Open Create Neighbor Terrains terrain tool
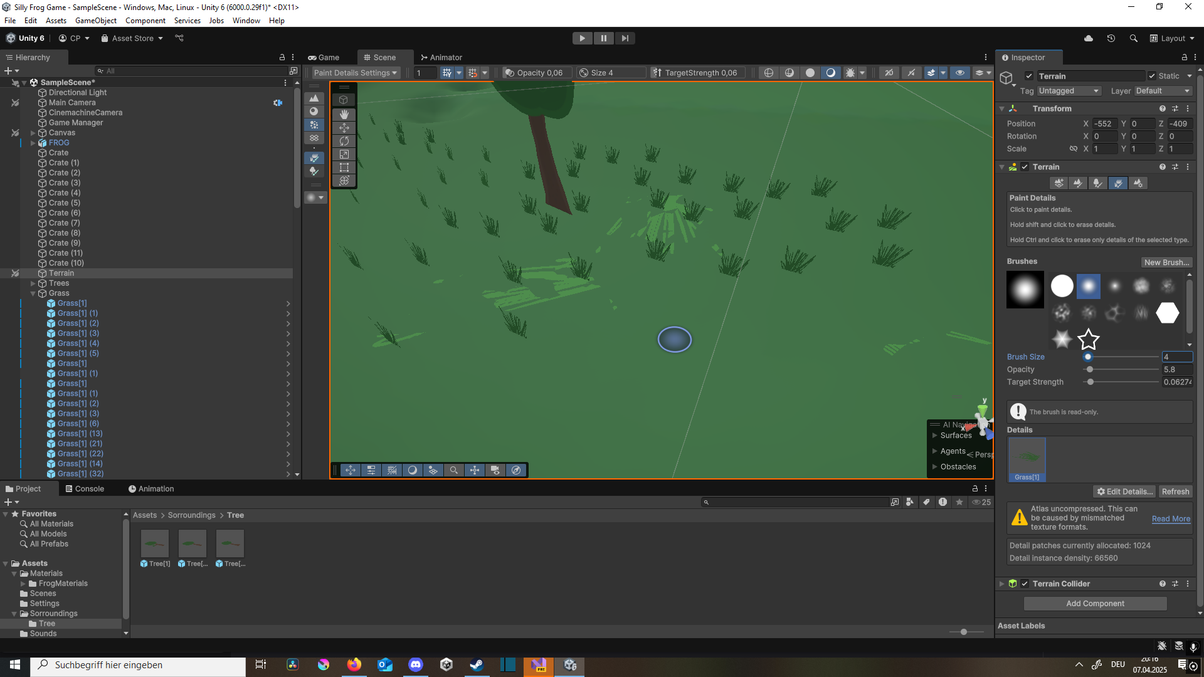 1059,183
